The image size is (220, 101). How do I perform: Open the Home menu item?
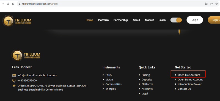[89, 20]
